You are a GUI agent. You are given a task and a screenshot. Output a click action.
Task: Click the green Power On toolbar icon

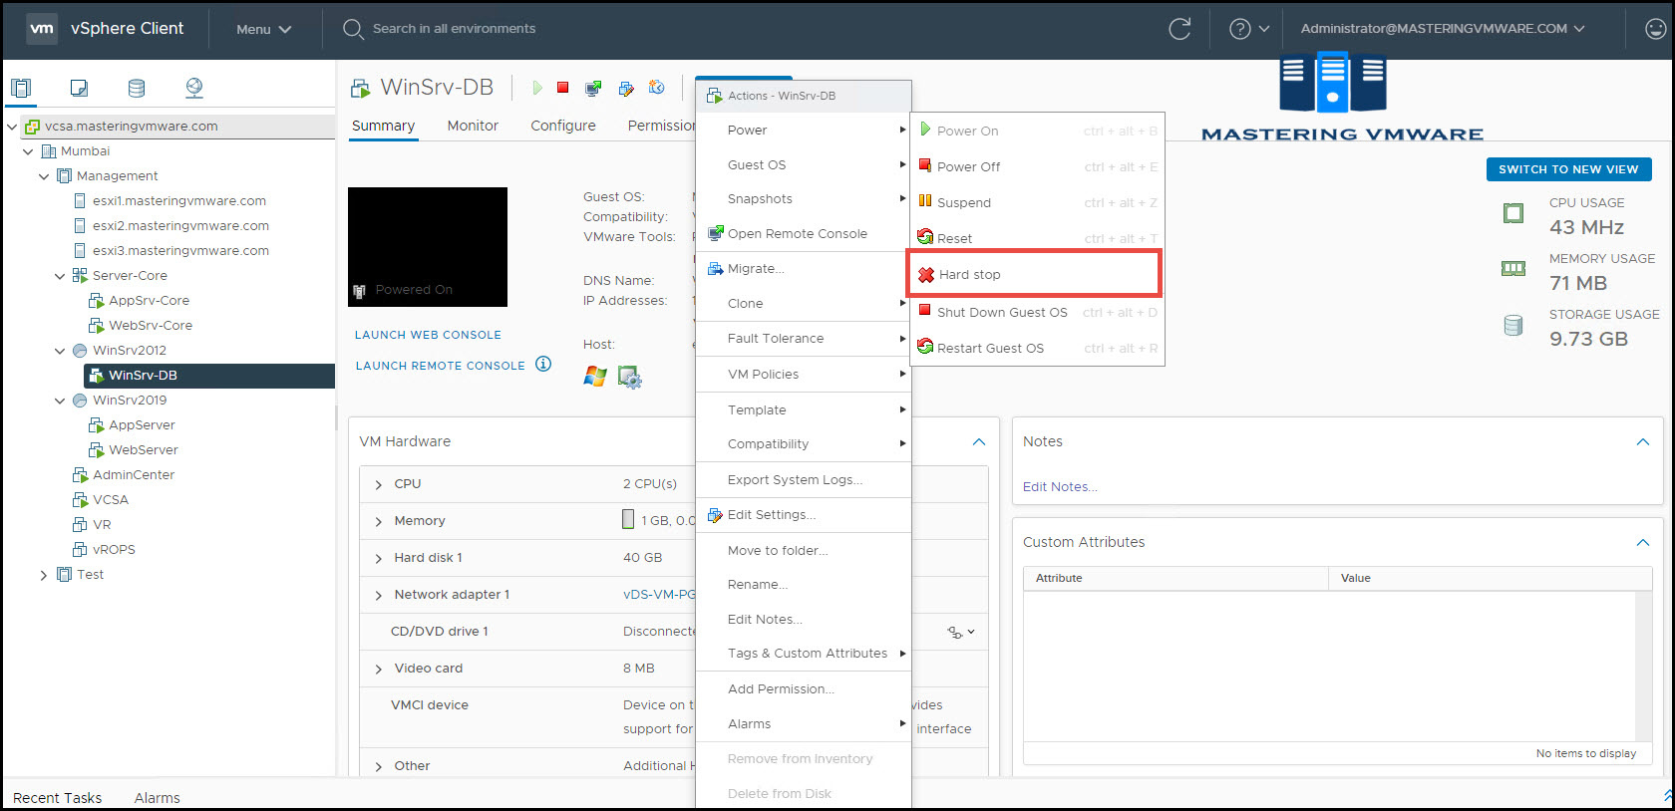[537, 88]
